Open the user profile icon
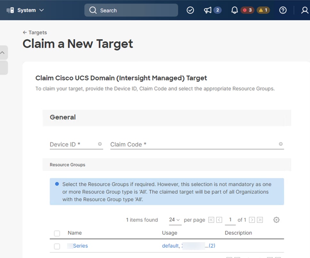Screen dimensions: 310x258 coord(305,10)
